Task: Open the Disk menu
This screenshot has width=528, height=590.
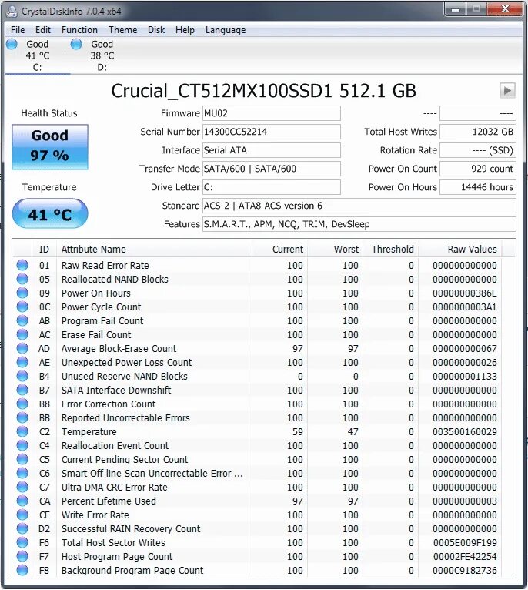Action: pyautogui.click(x=156, y=30)
